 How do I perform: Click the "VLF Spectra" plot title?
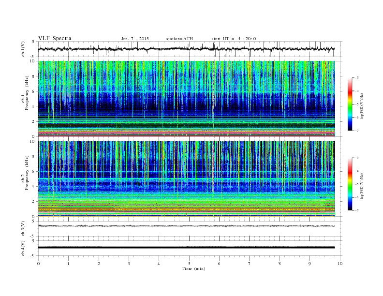pos(55,38)
